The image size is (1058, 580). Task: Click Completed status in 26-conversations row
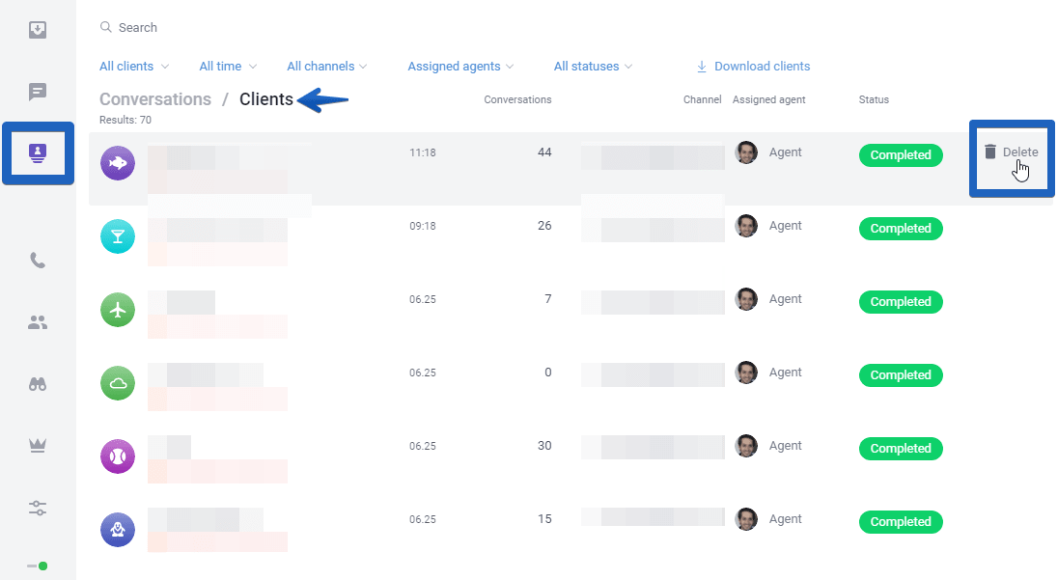[901, 229]
